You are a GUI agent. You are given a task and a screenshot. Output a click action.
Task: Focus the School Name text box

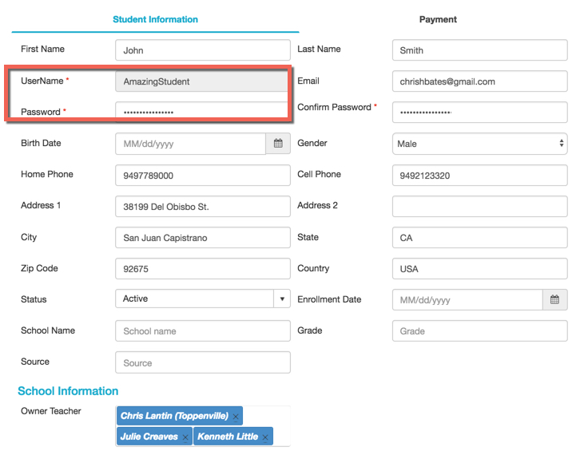(x=203, y=330)
